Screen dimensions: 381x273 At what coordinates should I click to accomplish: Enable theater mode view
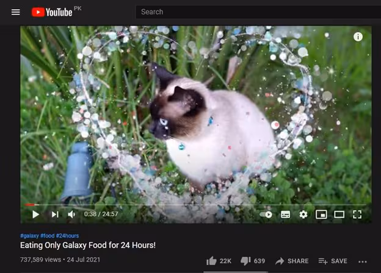(339, 214)
